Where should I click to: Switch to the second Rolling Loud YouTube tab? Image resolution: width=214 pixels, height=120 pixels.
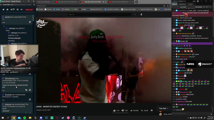click(x=68, y=2)
